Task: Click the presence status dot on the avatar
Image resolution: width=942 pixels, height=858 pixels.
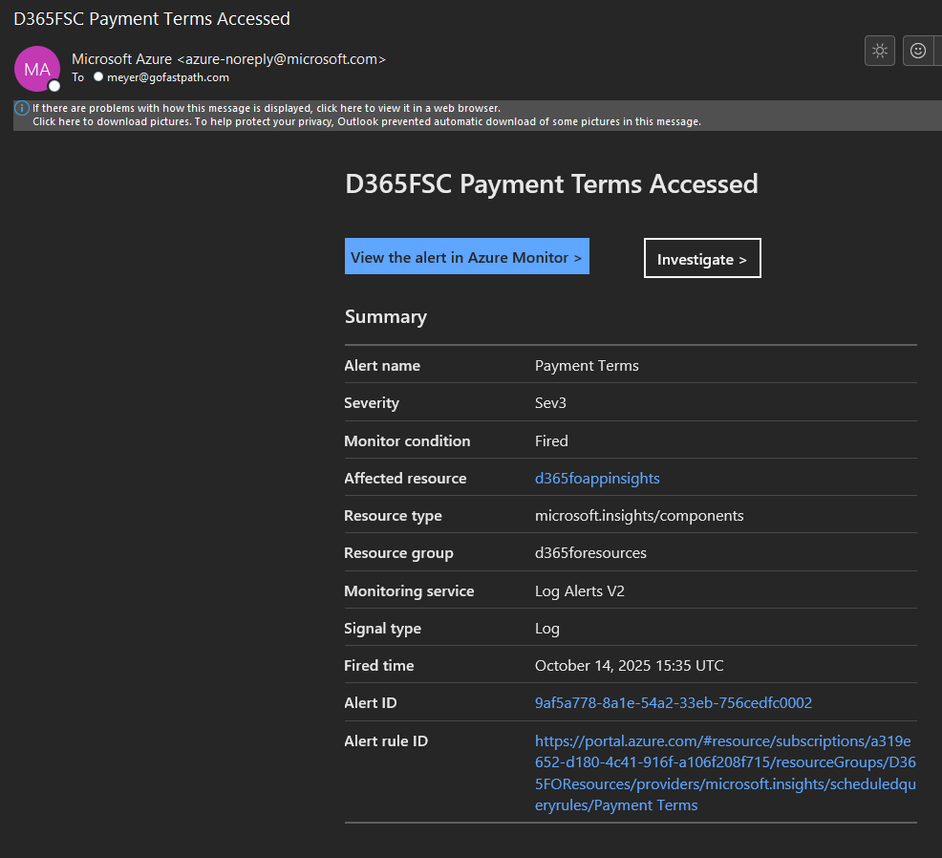Action: click(x=54, y=86)
